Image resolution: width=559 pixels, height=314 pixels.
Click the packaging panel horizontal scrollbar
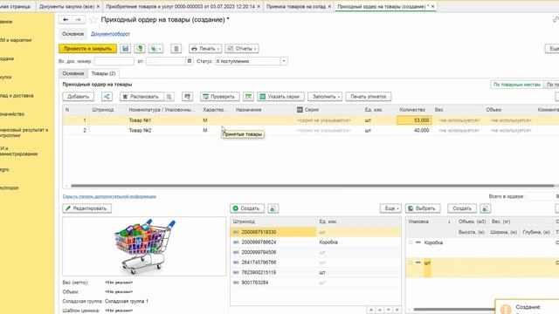point(454,310)
